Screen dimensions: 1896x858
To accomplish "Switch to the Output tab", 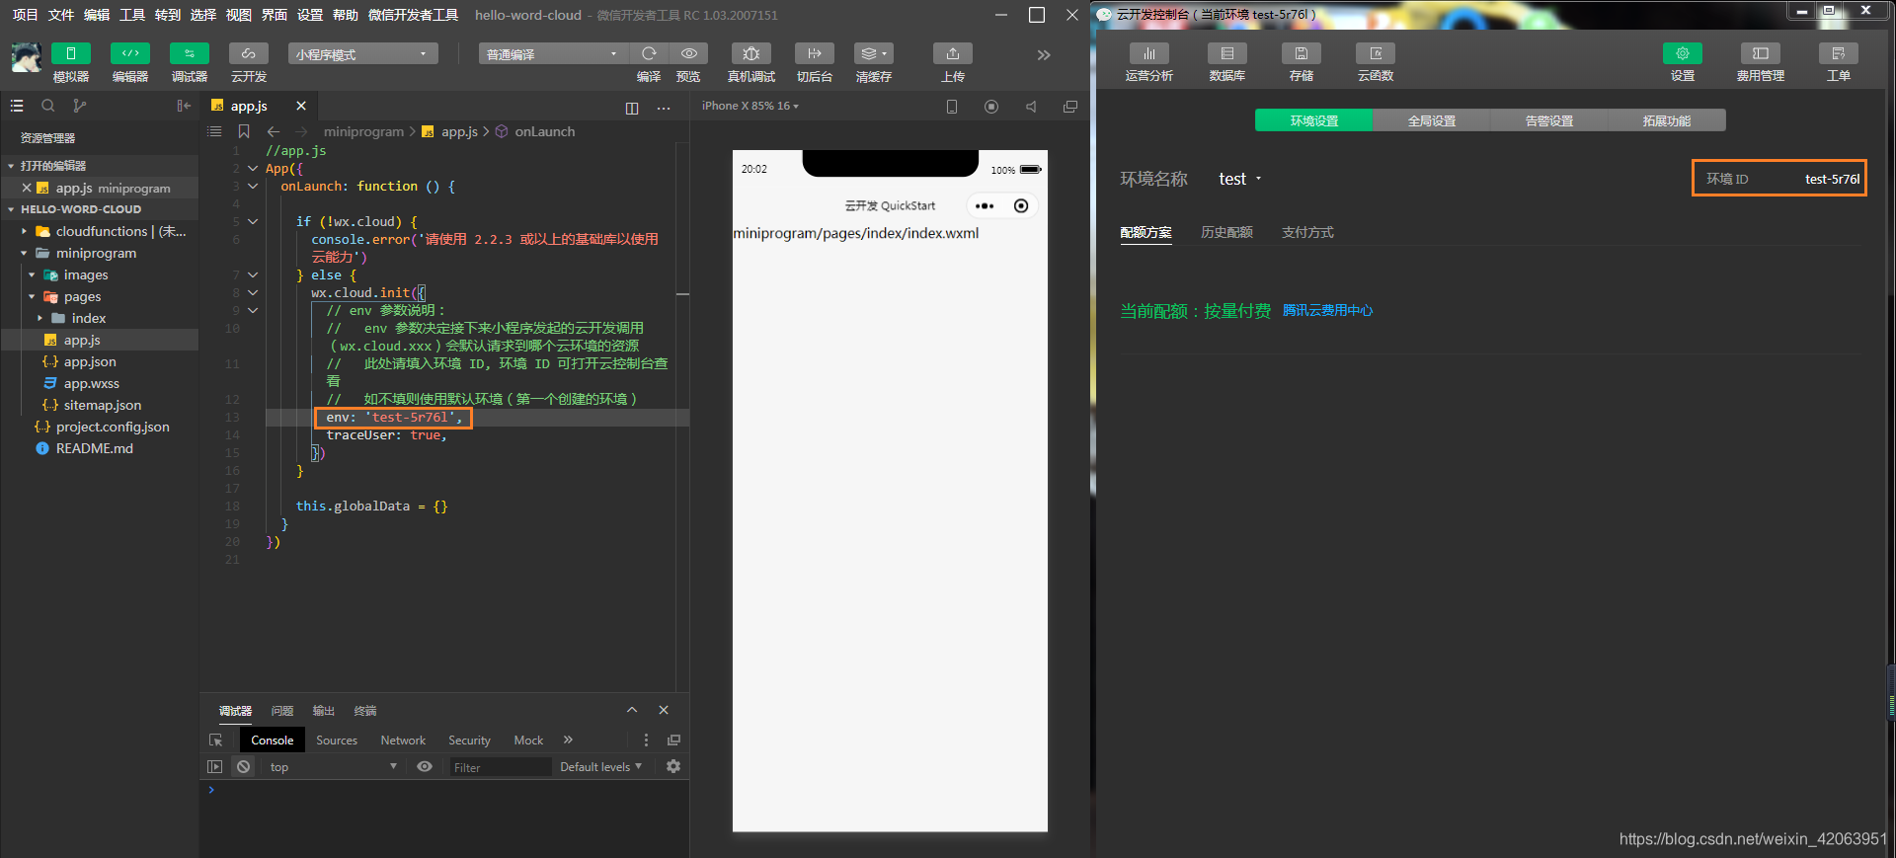I will (324, 711).
